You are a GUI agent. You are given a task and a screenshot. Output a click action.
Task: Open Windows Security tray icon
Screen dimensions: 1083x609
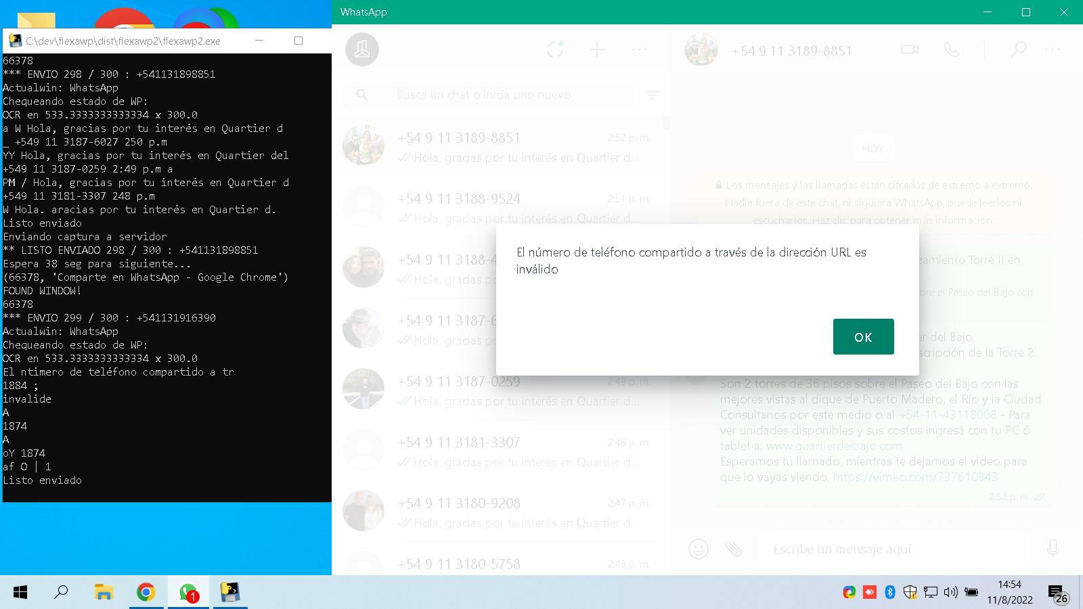[910, 593]
